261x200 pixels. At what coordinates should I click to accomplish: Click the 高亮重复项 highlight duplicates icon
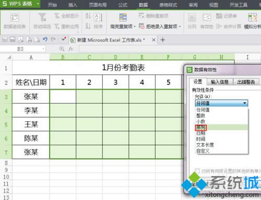[x=123, y=17]
